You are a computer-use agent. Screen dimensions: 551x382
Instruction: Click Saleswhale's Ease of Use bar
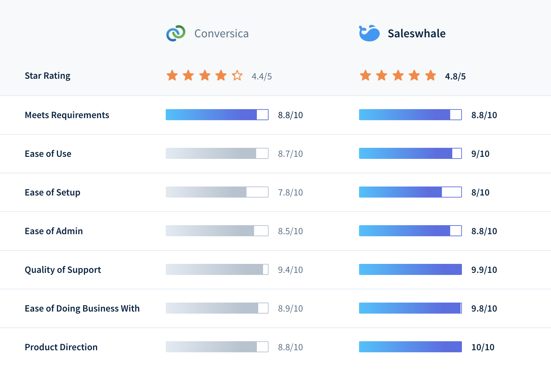tap(410, 153)
